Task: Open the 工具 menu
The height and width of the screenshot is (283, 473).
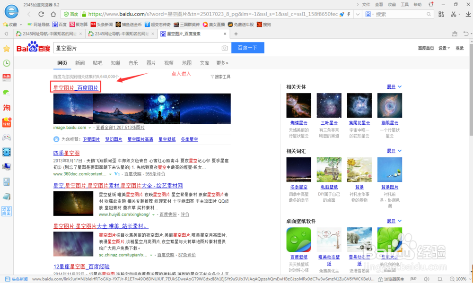Action: tap(404, 5)
